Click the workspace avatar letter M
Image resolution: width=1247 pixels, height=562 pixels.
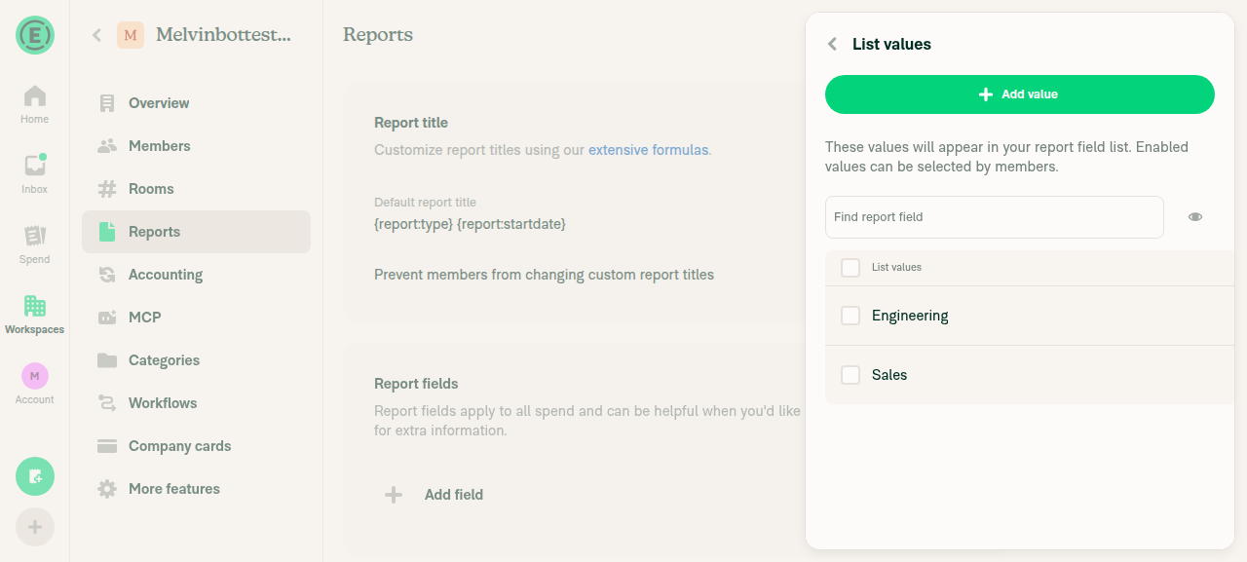131,35
